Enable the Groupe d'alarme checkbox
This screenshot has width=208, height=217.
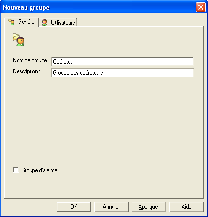coord(16,170)
